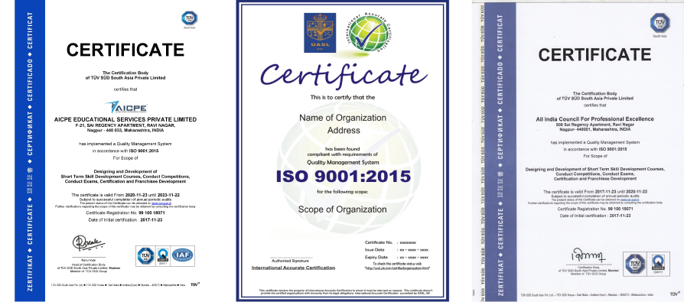Screen dimensions: 684x302
Task: Click initial certification date on AICPE certificate
Action: pyautogui.click(x=125, y=220)
